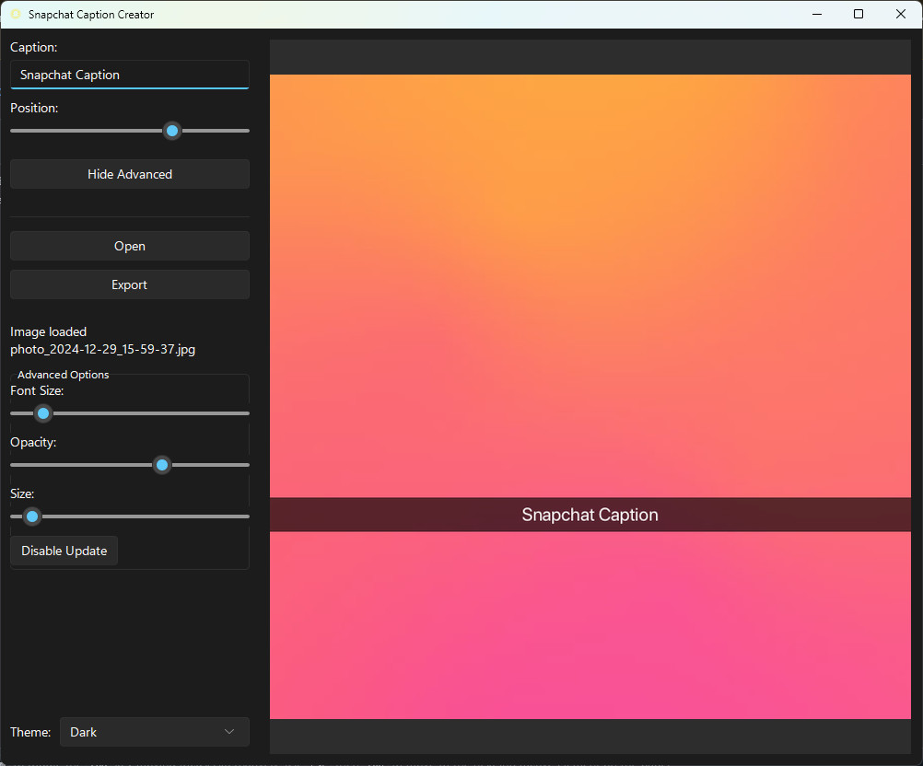Click the Theme label
The image size is (923, 766).
pyautogui.click(x=30, y=733)
